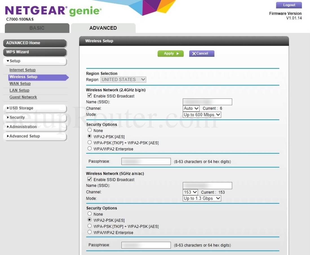Expand the Security sidebar section
The image size is (310, 255).
coord(35,117)
